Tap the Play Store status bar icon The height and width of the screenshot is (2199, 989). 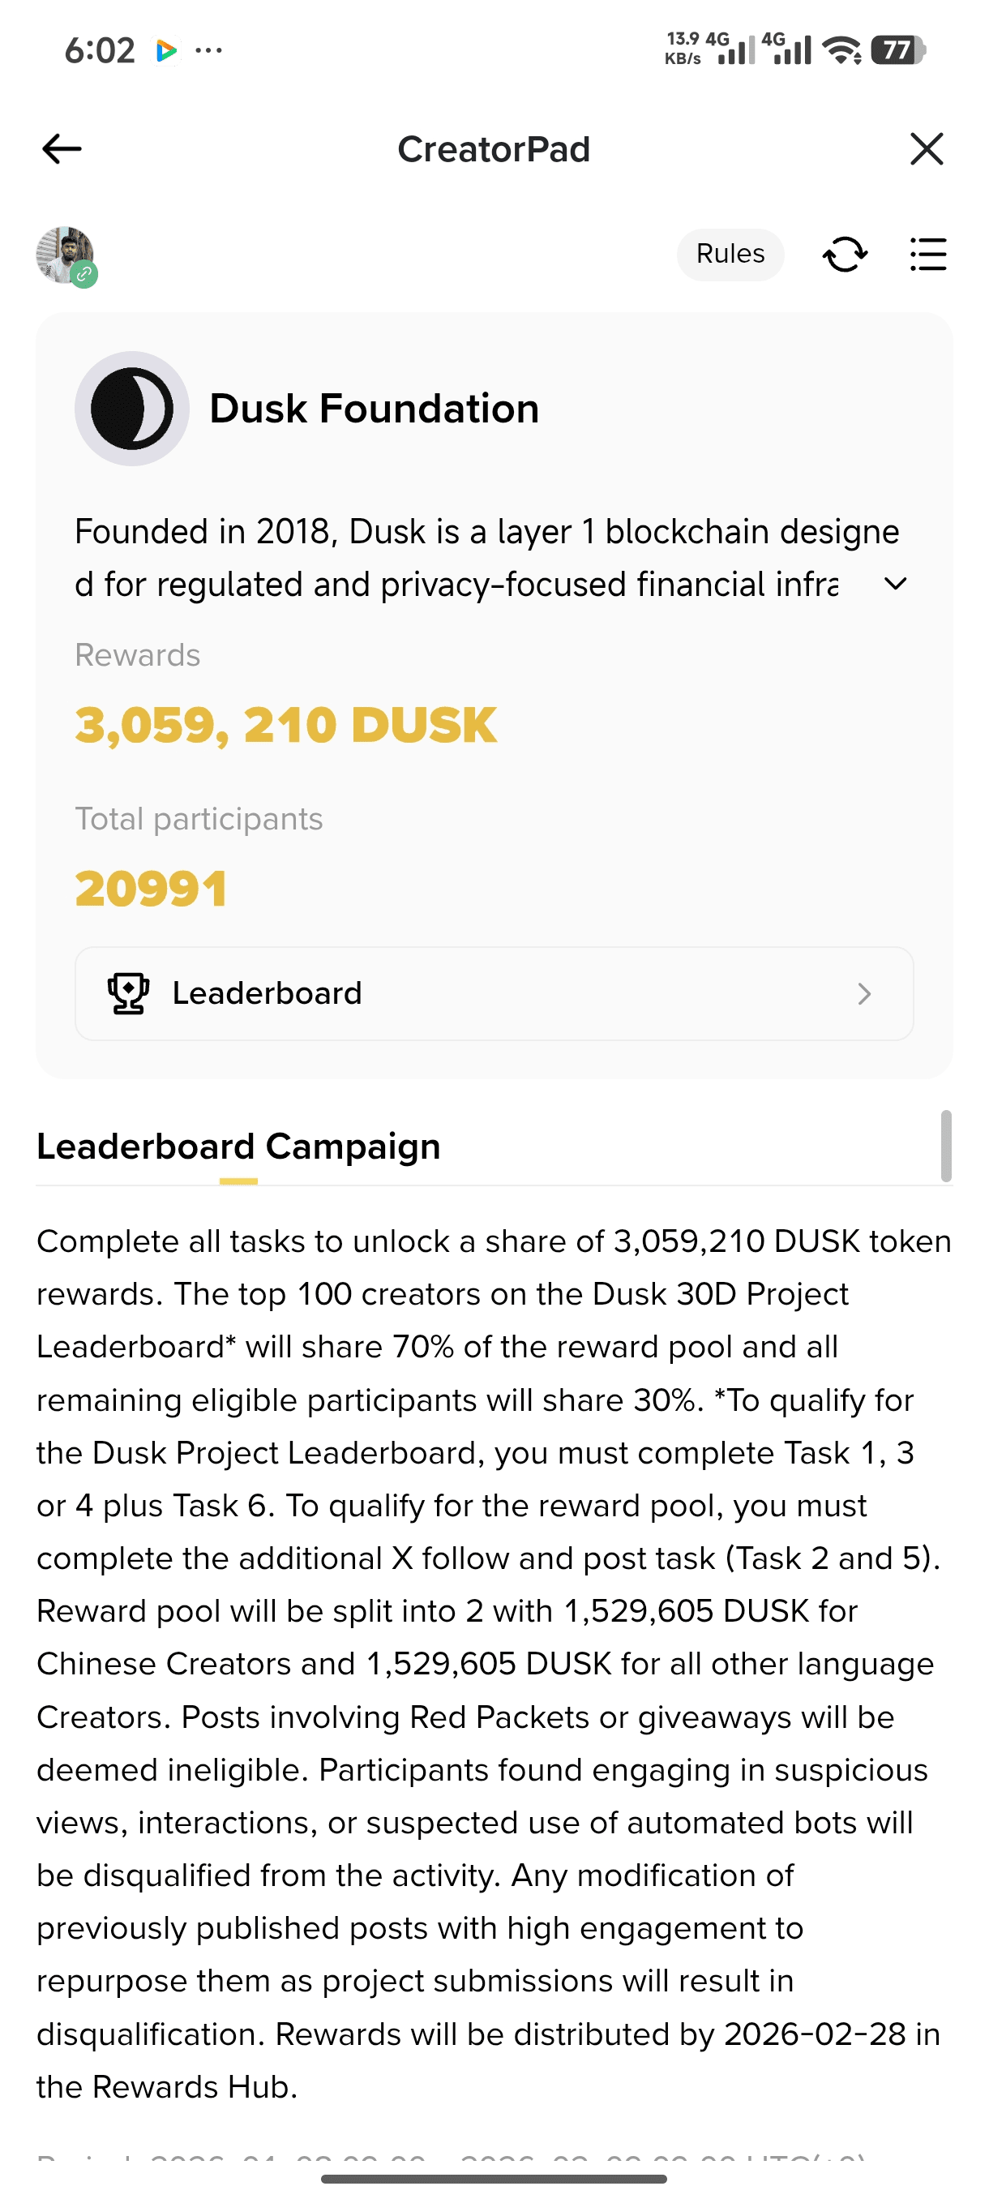point(166,50)
